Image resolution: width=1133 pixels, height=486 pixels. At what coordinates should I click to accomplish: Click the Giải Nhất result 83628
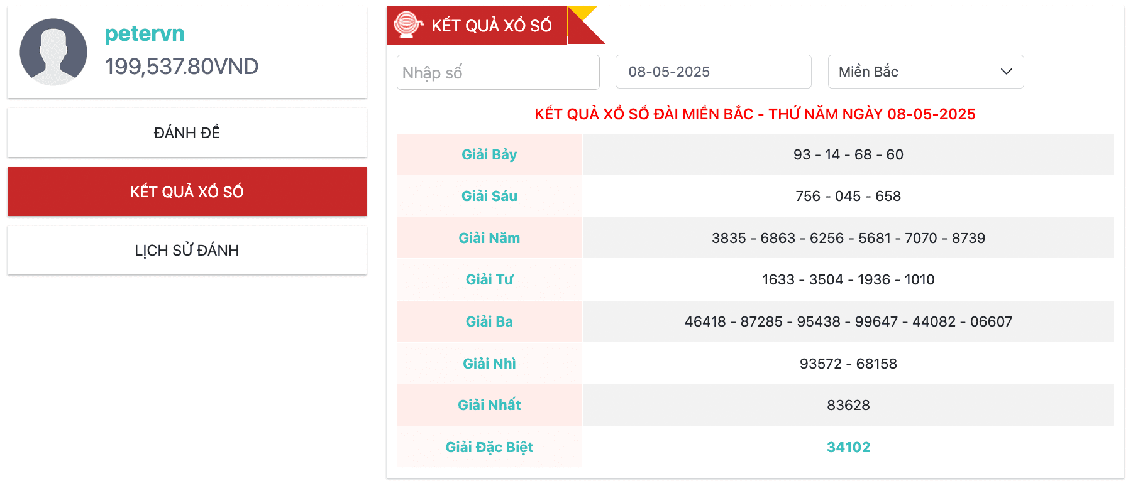pos(848,405)
